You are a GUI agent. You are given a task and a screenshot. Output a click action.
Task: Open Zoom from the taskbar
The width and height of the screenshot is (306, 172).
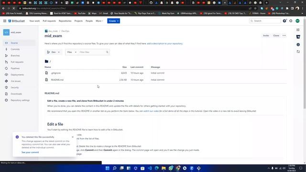pos(192,168)
